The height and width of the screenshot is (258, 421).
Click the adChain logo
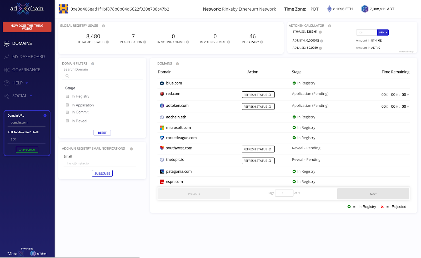[27, 9]
